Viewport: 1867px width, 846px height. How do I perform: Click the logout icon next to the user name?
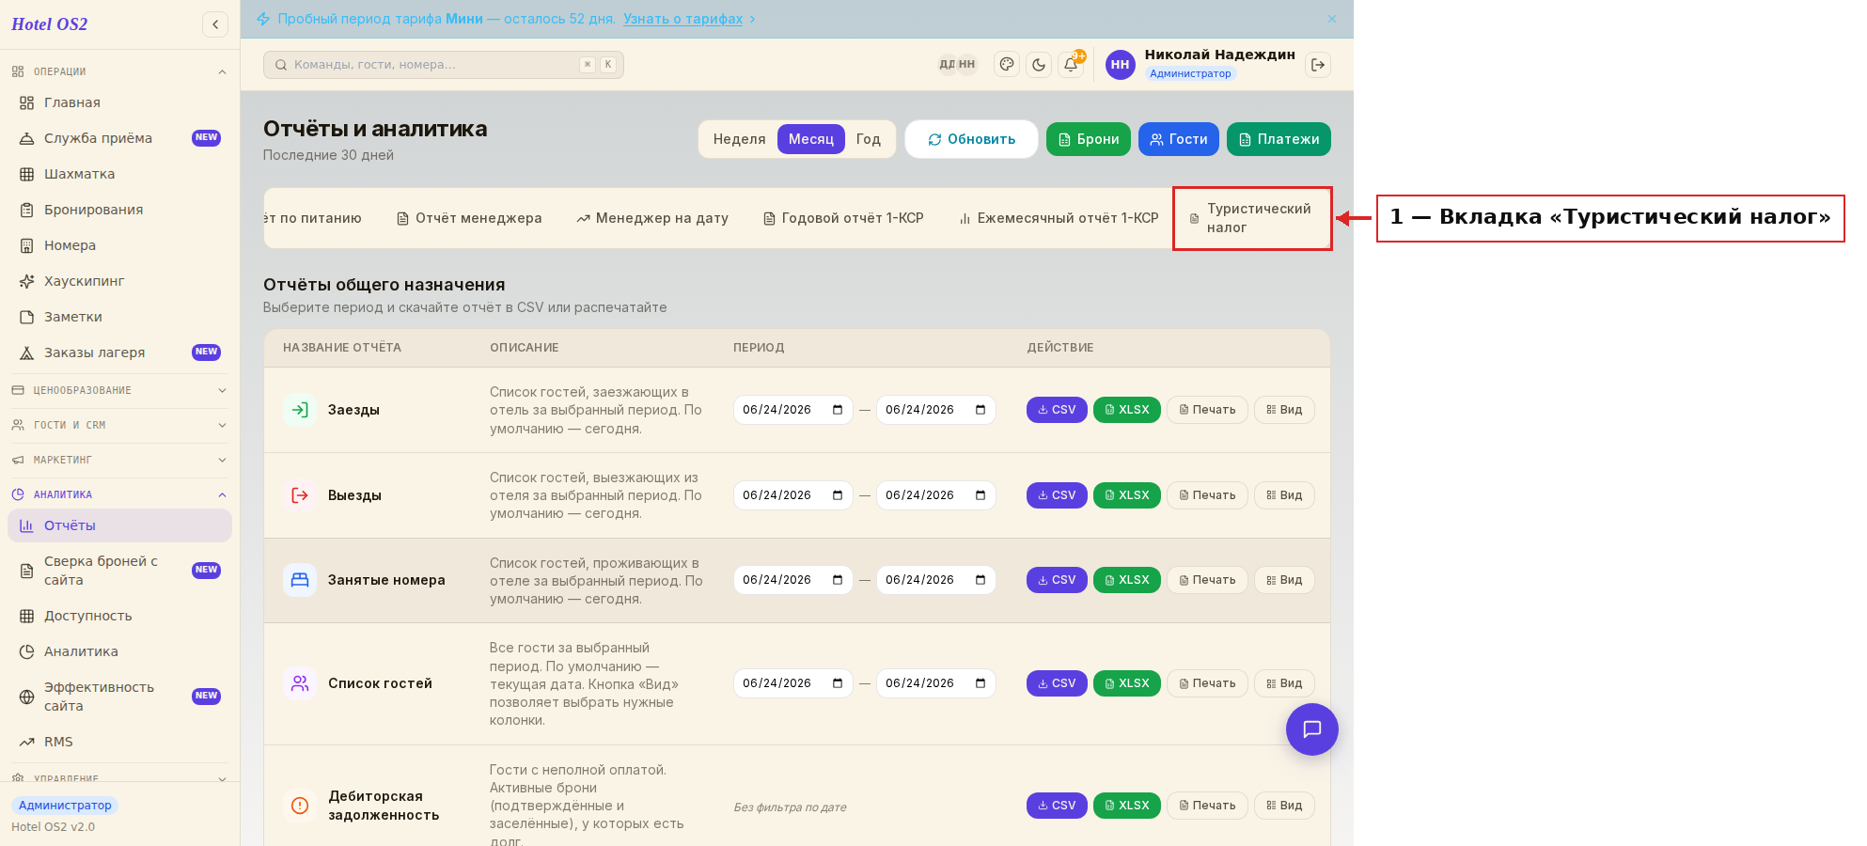pos(1318,65)
